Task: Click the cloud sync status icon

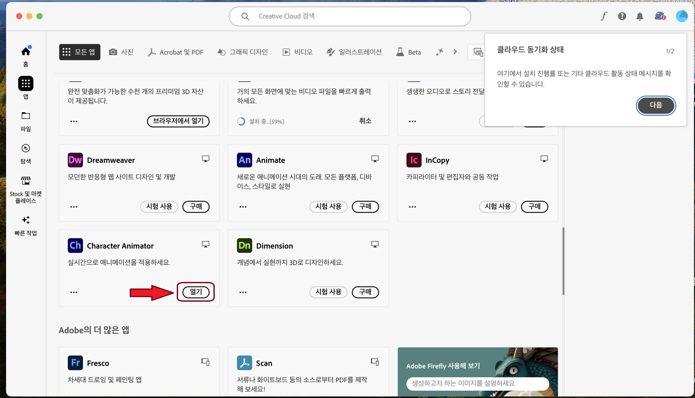Action: pyautogui.click(x=660, y=16)
